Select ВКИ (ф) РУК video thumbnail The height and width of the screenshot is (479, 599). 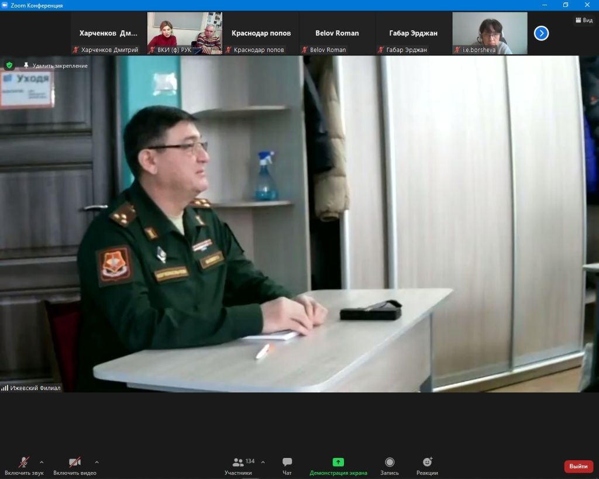pos(184,33)
